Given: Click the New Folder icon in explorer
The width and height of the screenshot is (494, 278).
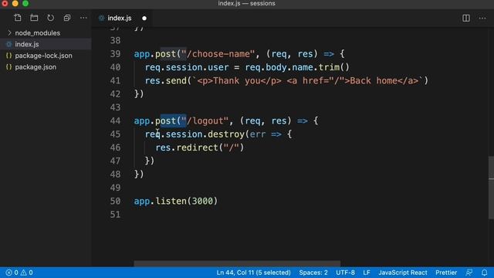Looking at the screenshot, I should coord(34,18).
